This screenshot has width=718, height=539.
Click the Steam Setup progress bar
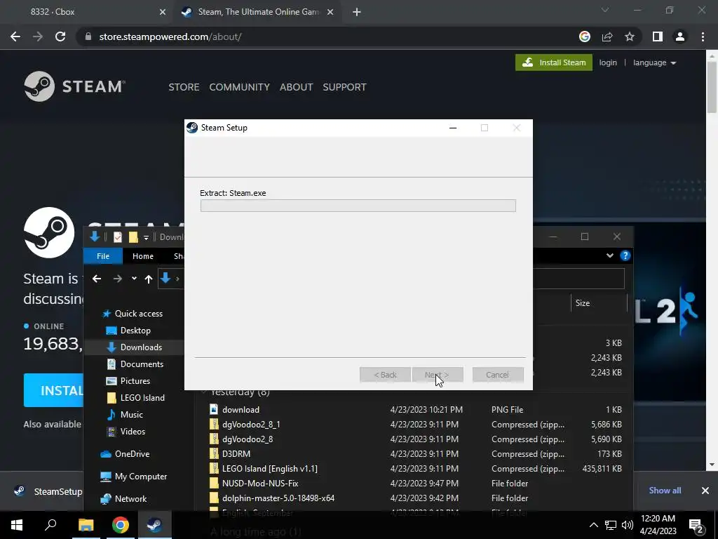[358, 206]
